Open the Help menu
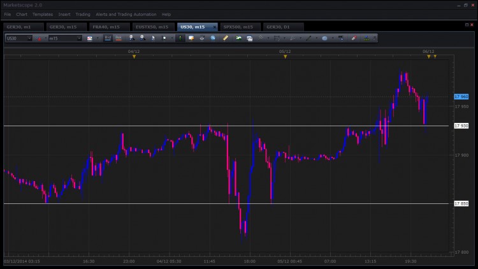478x269 pixels. (x=166, y=14)
